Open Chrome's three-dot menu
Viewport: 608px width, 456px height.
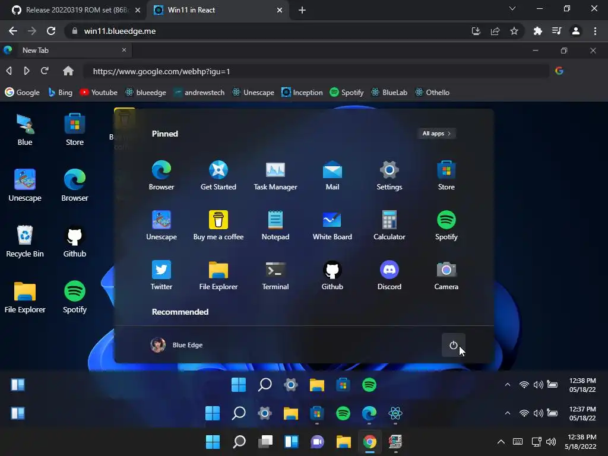(x=595, y=31)
